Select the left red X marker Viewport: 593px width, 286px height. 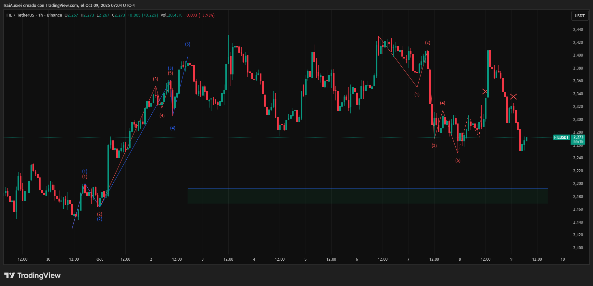tap(485, 92)
